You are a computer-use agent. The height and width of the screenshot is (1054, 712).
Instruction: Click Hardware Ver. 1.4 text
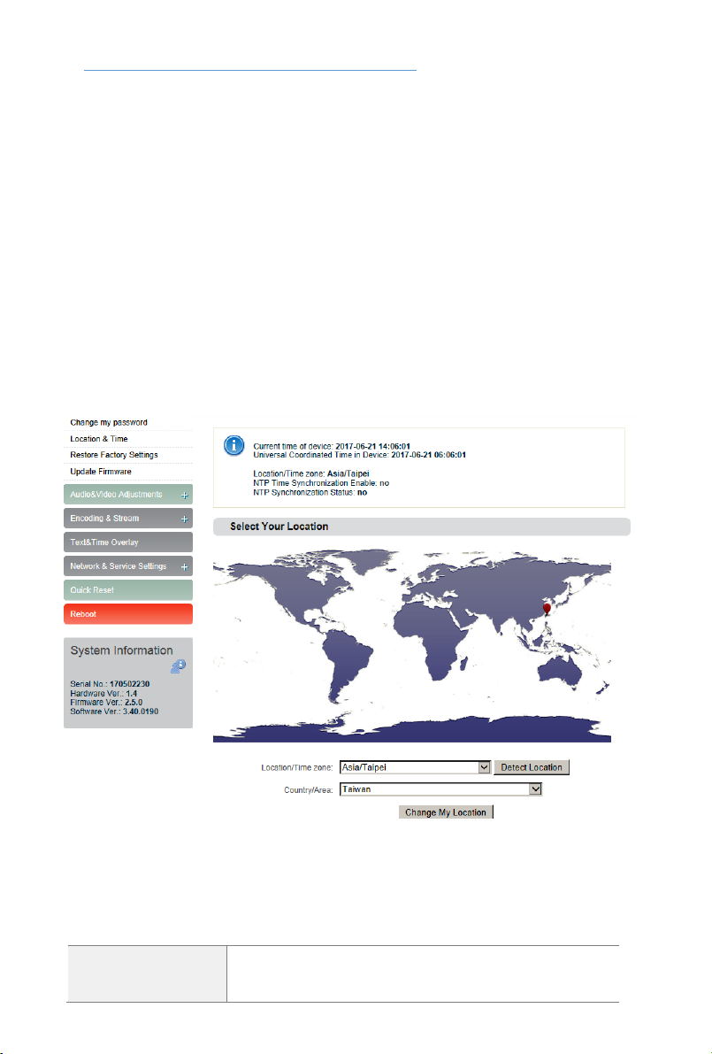click(103, 693)
